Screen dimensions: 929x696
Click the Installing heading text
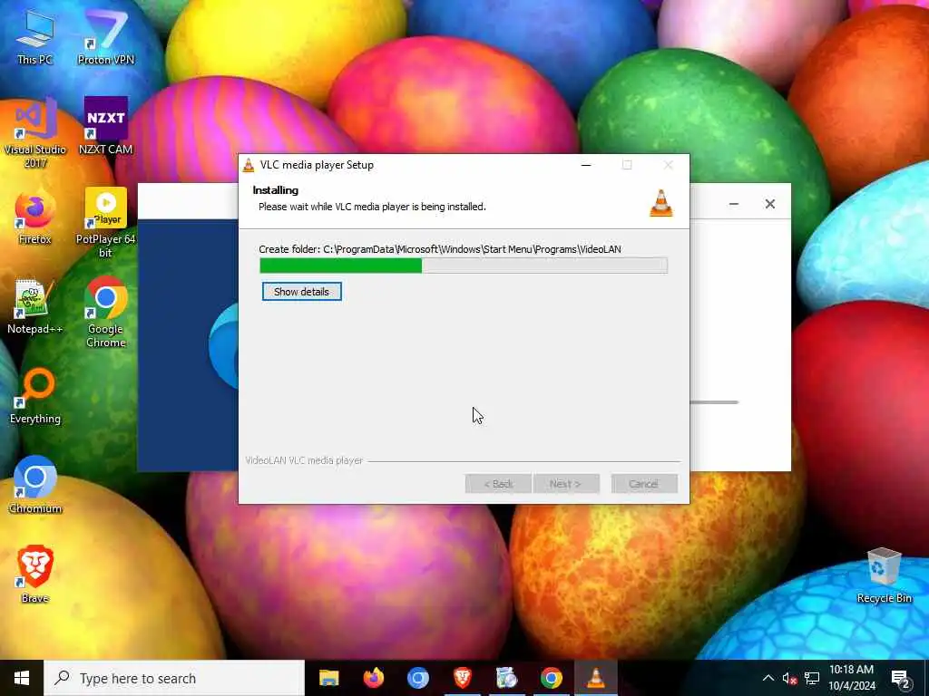coord(276,190)
